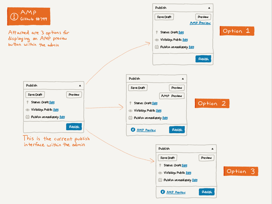Click Option 2 calendar icon
272x204 pixels.
130,118
